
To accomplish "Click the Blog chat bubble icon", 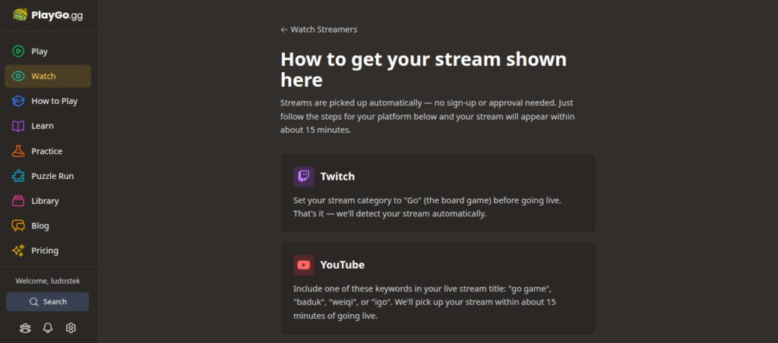I will point(18,226).
